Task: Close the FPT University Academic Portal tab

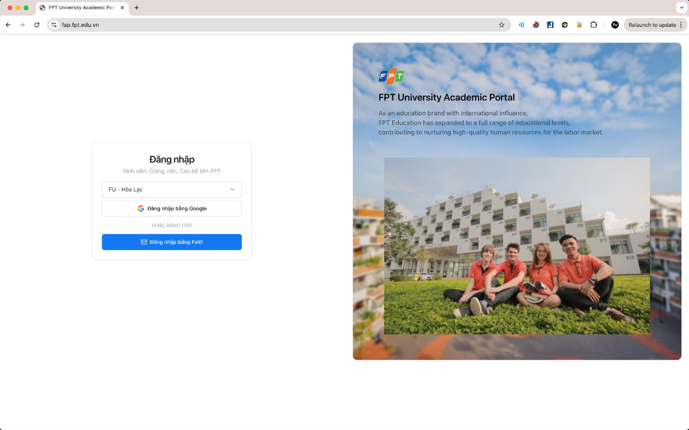Action: click(x=123, y=8)
